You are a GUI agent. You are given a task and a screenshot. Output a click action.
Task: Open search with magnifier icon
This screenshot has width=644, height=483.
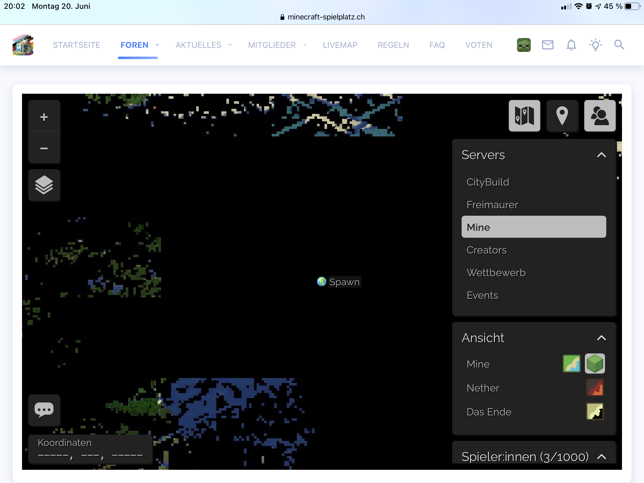coord(619,45)
